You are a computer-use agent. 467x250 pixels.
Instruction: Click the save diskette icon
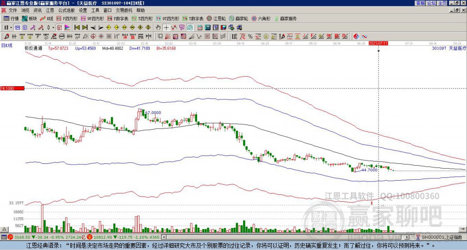tap(223, 27)
